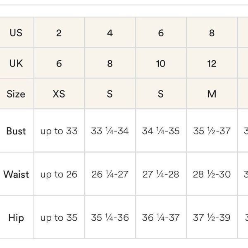This screenshot has width=248, height=248.
Task: Click waist 27 ¼-28 cell
Action: [161, 174]
